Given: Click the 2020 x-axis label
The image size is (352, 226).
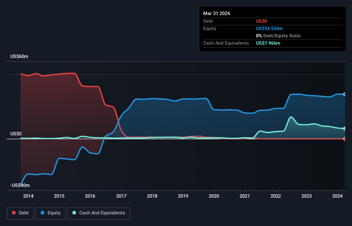Looking at the screenshot, I should click(x=214, y=196).
